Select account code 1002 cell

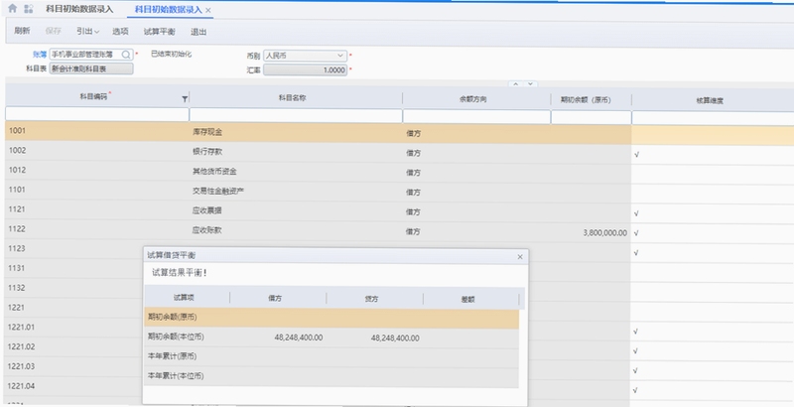click(97, 150)
